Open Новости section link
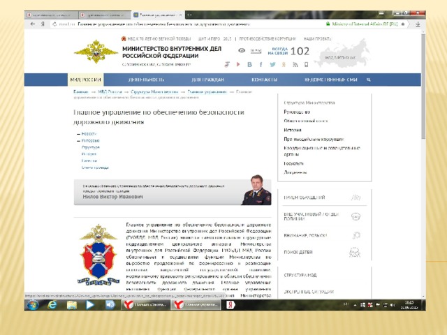Viewport: 447px width, 335px height. pyautogui.click(x=89, y=133)
